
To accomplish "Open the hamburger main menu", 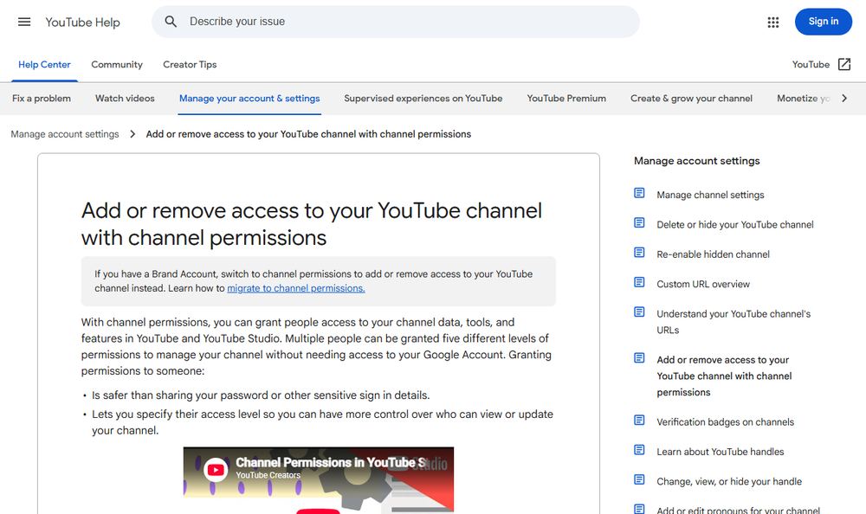I will pyautogui.click(x=24, y=22).
